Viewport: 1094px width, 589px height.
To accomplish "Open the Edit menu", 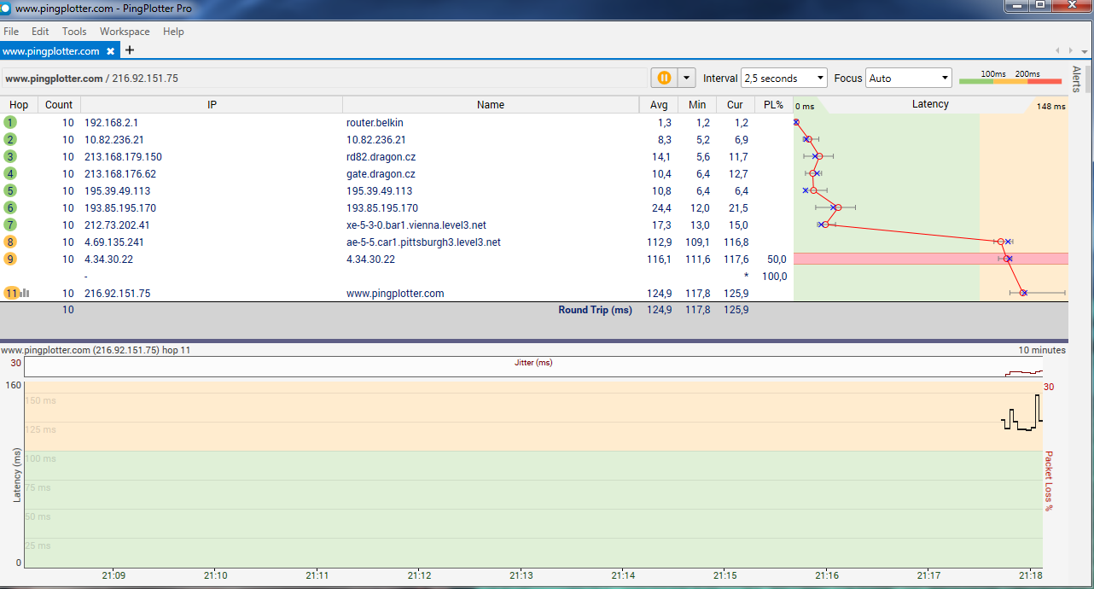I will [40, 32].
